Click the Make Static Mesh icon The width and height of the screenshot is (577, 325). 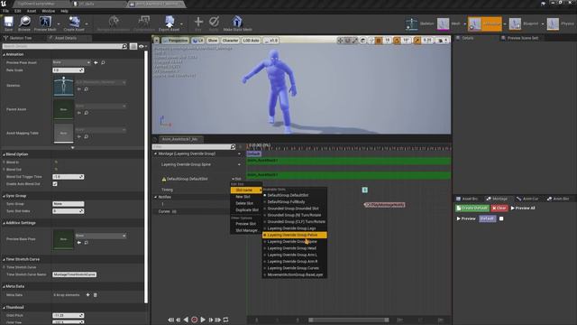click(237, 22)
